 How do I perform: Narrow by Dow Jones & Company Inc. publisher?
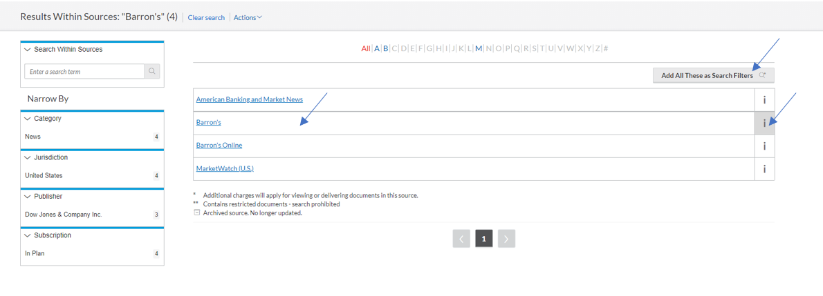[64, 215]
